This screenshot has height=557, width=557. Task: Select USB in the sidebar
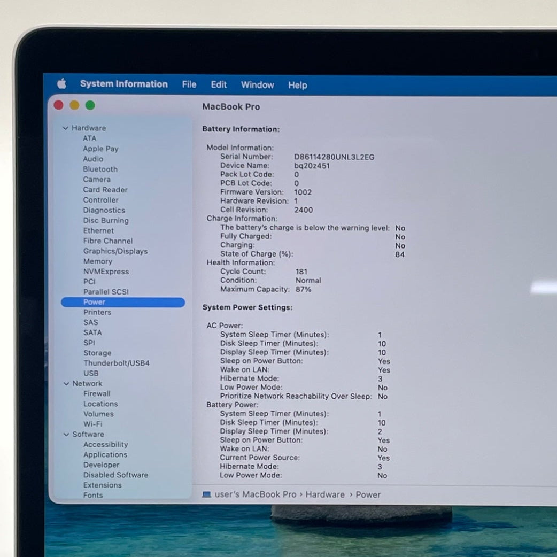[91, 373]
